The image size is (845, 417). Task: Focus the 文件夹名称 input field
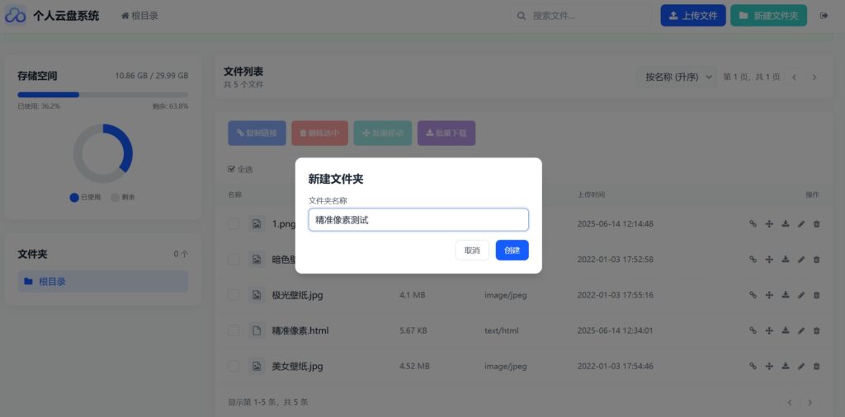pos(418,220)
